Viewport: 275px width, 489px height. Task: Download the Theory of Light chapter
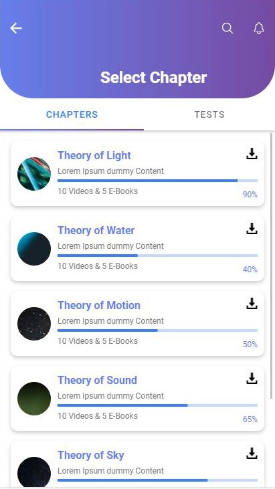[252, 154]
